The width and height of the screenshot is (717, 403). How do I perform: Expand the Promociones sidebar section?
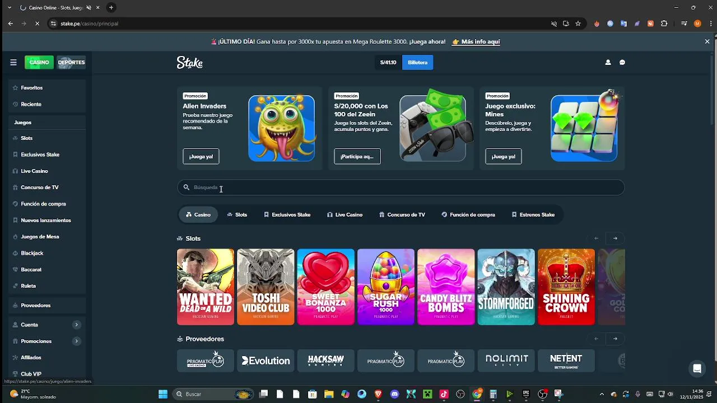point(76,341)
